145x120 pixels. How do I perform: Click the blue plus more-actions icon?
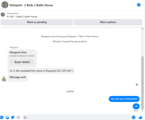2,117
